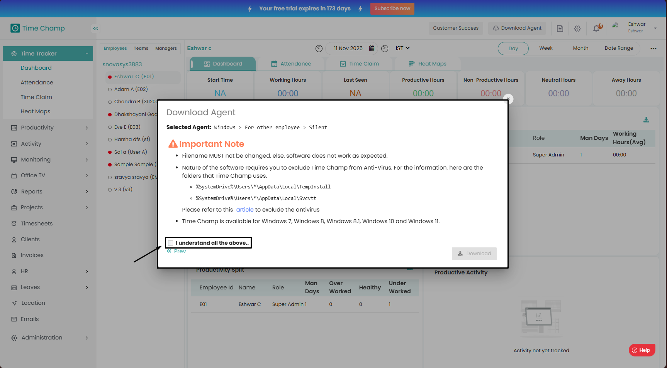Viewport: 667px width, 368px height.
Task: Click the Customer Success button
Action: click(x=456, y=28)
